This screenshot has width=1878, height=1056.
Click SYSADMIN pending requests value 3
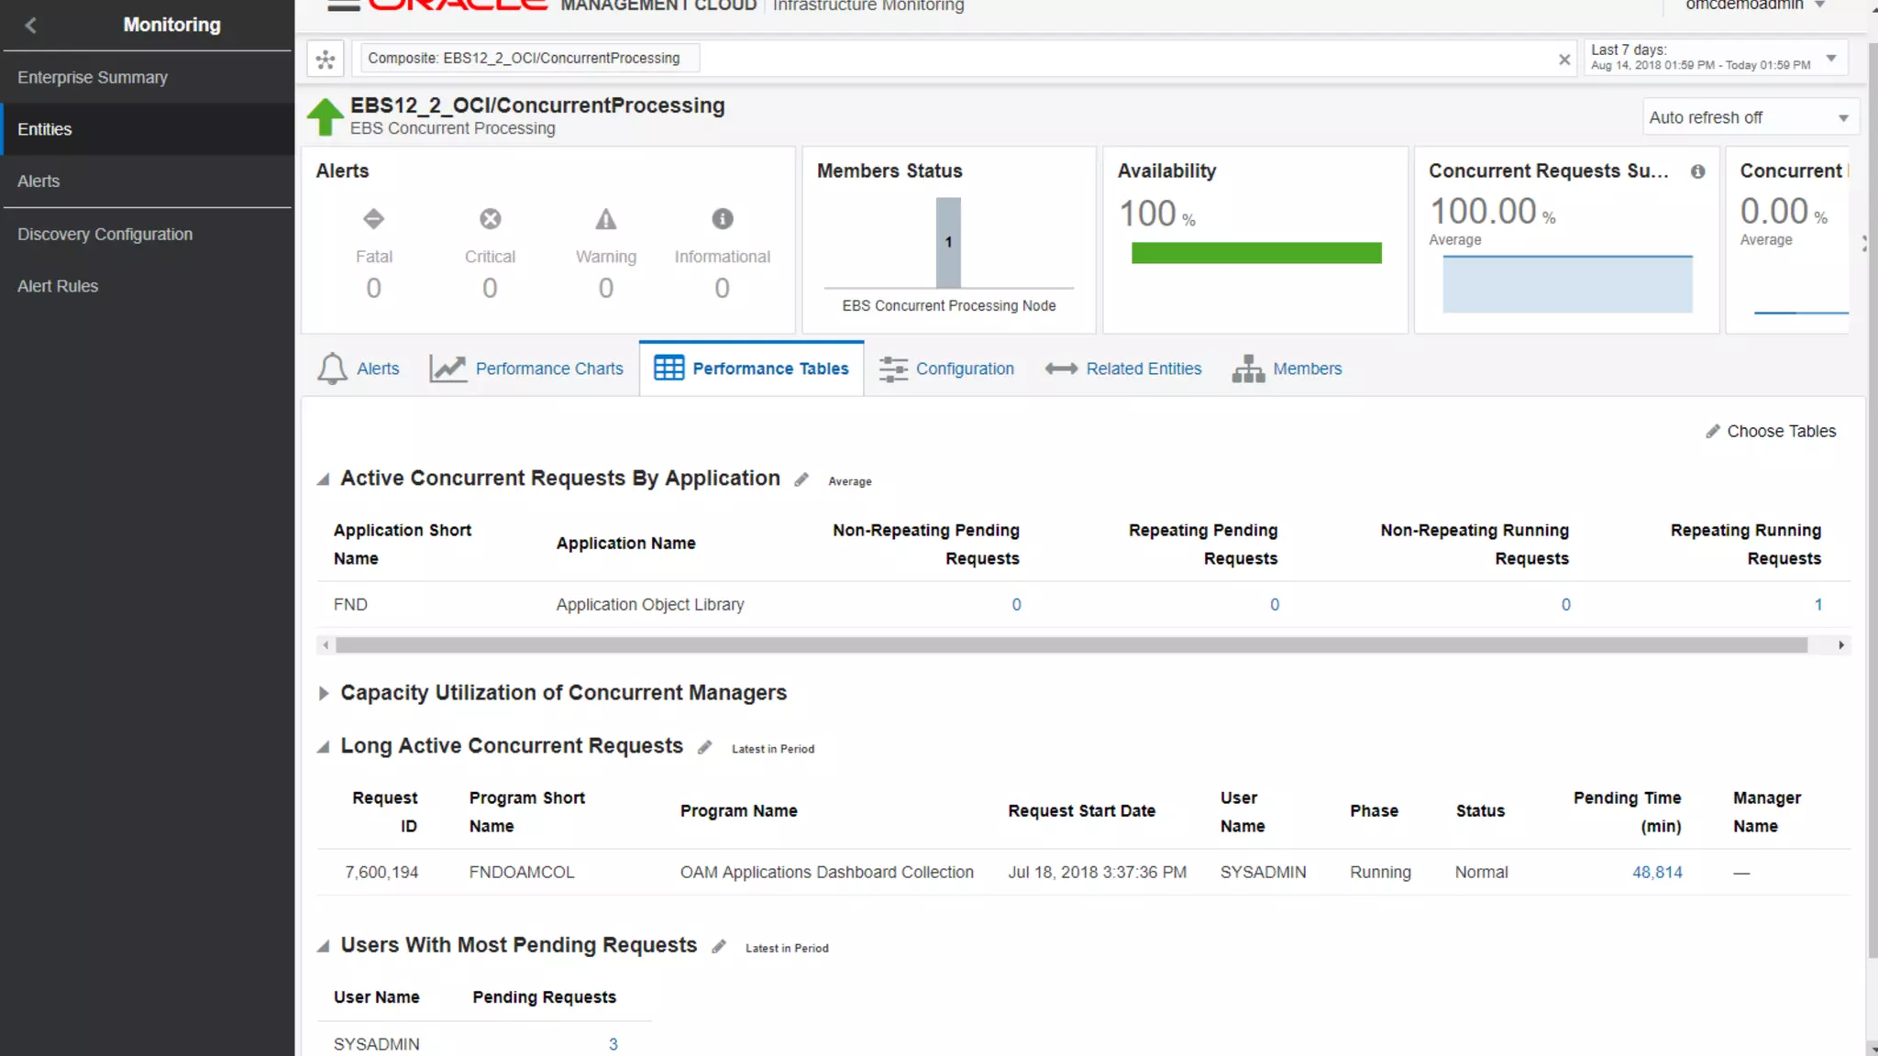613,1044
